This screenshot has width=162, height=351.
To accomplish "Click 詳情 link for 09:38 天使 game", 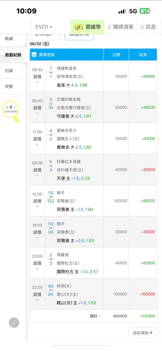I will [38, 170].
